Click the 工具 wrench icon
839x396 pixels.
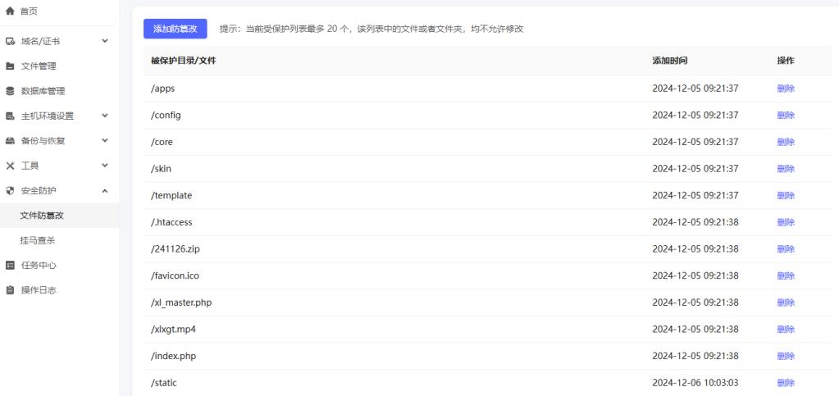[10, 166]
